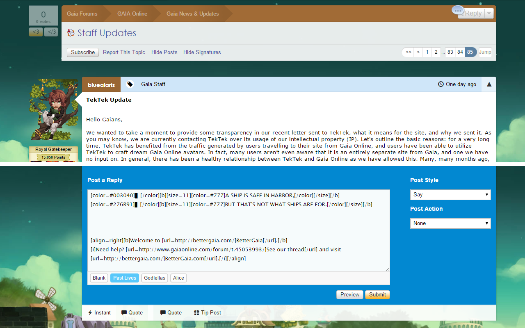The image size is (525, 328).
Task: Go to the Gaia Forums breadcrumb
Action: [x=82, y=14]
